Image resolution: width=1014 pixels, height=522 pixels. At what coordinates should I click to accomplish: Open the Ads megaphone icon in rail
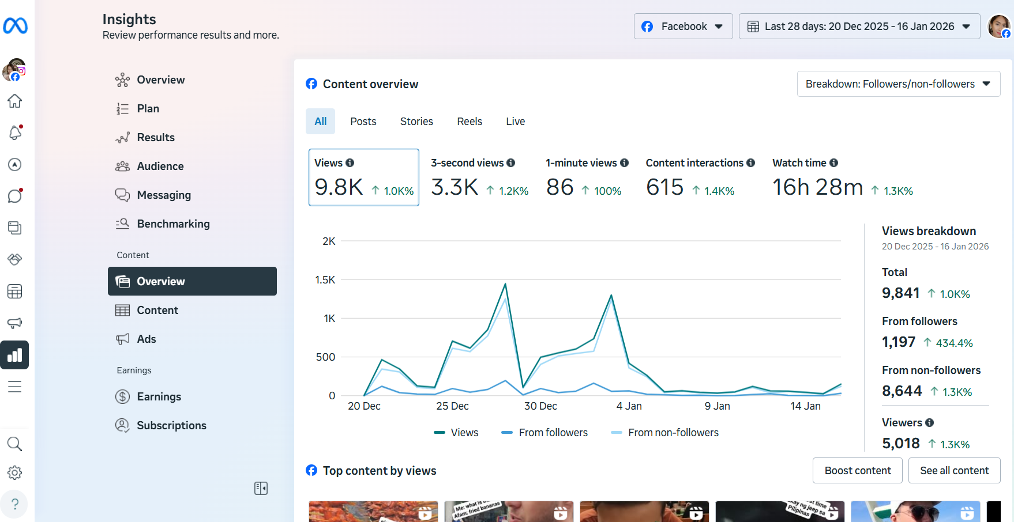15,323
